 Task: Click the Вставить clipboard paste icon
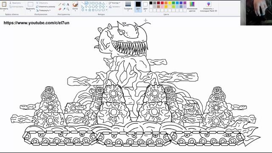pos(4,4)
